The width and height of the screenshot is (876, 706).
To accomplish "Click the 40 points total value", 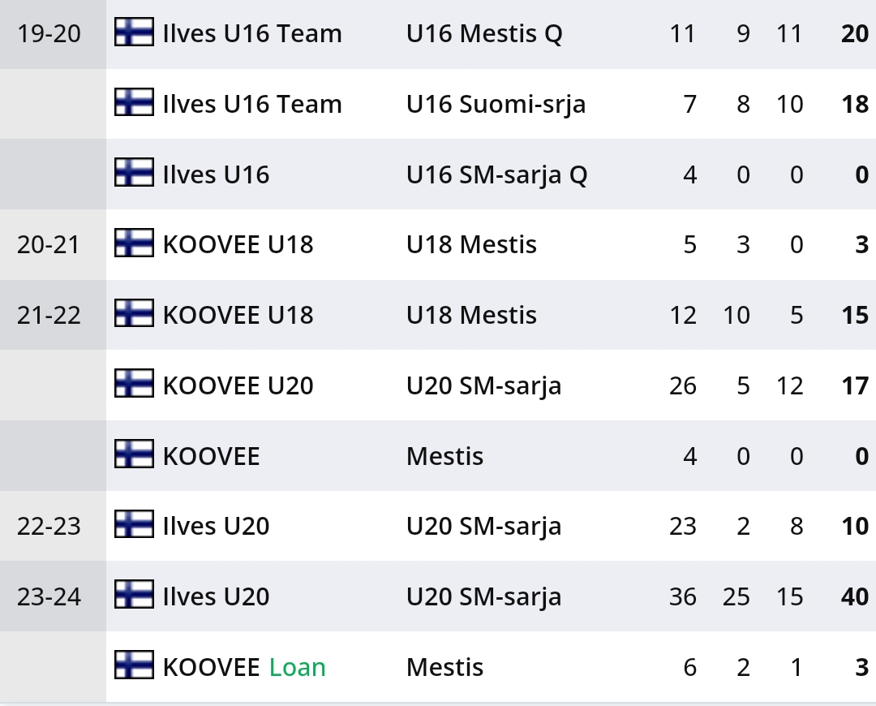I will click(855, 597).
